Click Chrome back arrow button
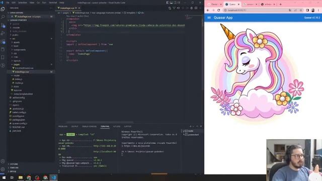The width and height of the screenshot is (322, 181). click(x=208, y=10)
